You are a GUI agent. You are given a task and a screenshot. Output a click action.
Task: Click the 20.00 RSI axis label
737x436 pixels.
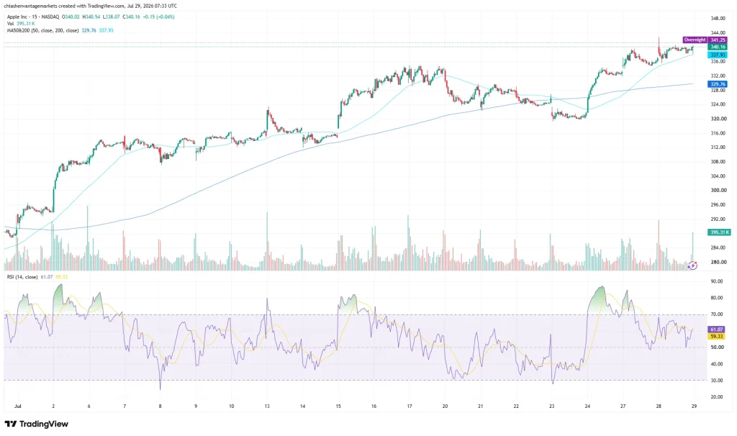[x=717, y=397]
